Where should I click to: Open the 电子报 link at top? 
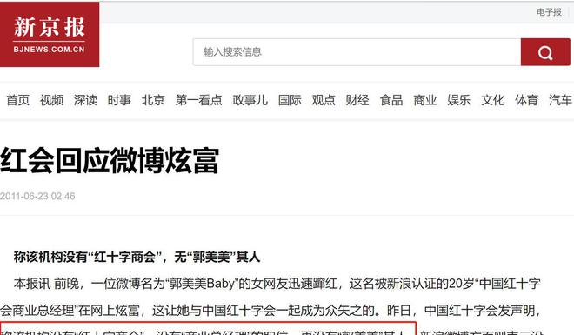point(549,12)
